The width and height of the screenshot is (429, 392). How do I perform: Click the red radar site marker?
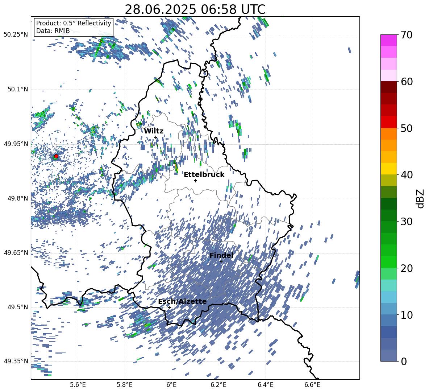click(56, 156)
